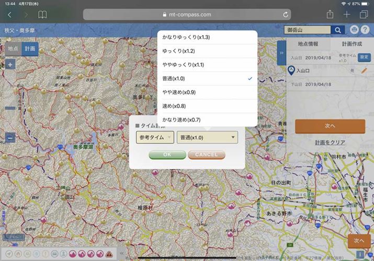Tap the Safari share icon
The image size is (374, 261).
point(330,15)
